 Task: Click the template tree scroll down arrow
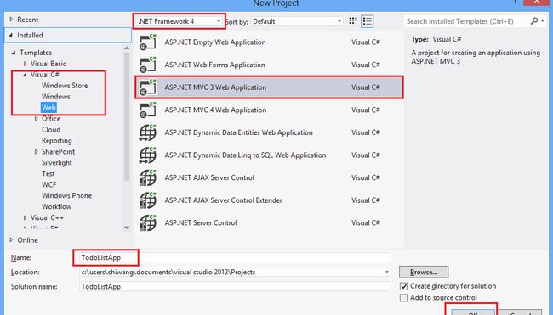pos(127,228)
